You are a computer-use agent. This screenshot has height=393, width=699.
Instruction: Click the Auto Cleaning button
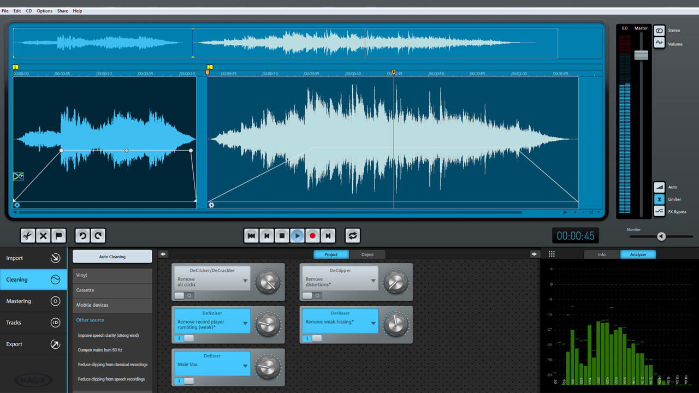(x=112, y=257)
